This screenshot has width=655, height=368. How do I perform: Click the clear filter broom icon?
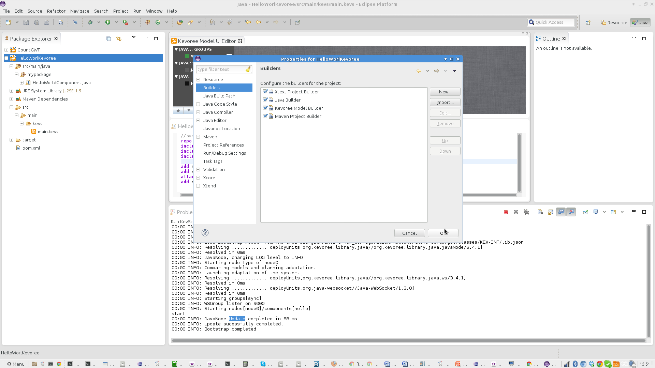click(248, 69)
